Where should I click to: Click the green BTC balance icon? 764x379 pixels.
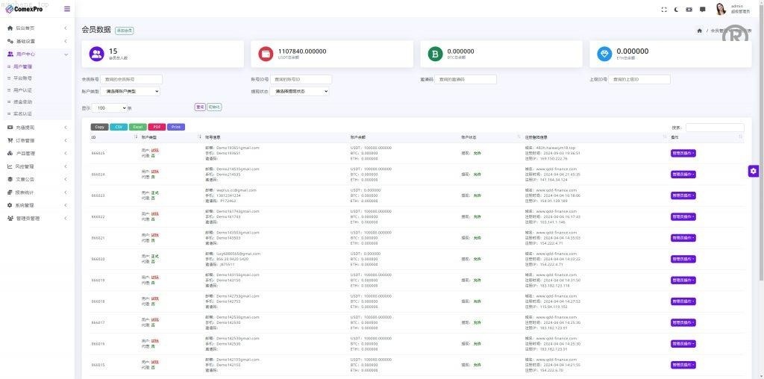tap(435, 54)
